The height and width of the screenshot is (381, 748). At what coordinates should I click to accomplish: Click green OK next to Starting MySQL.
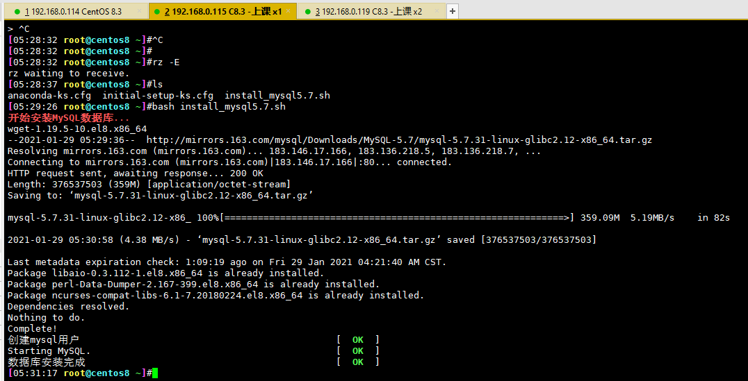pos(358,350)
